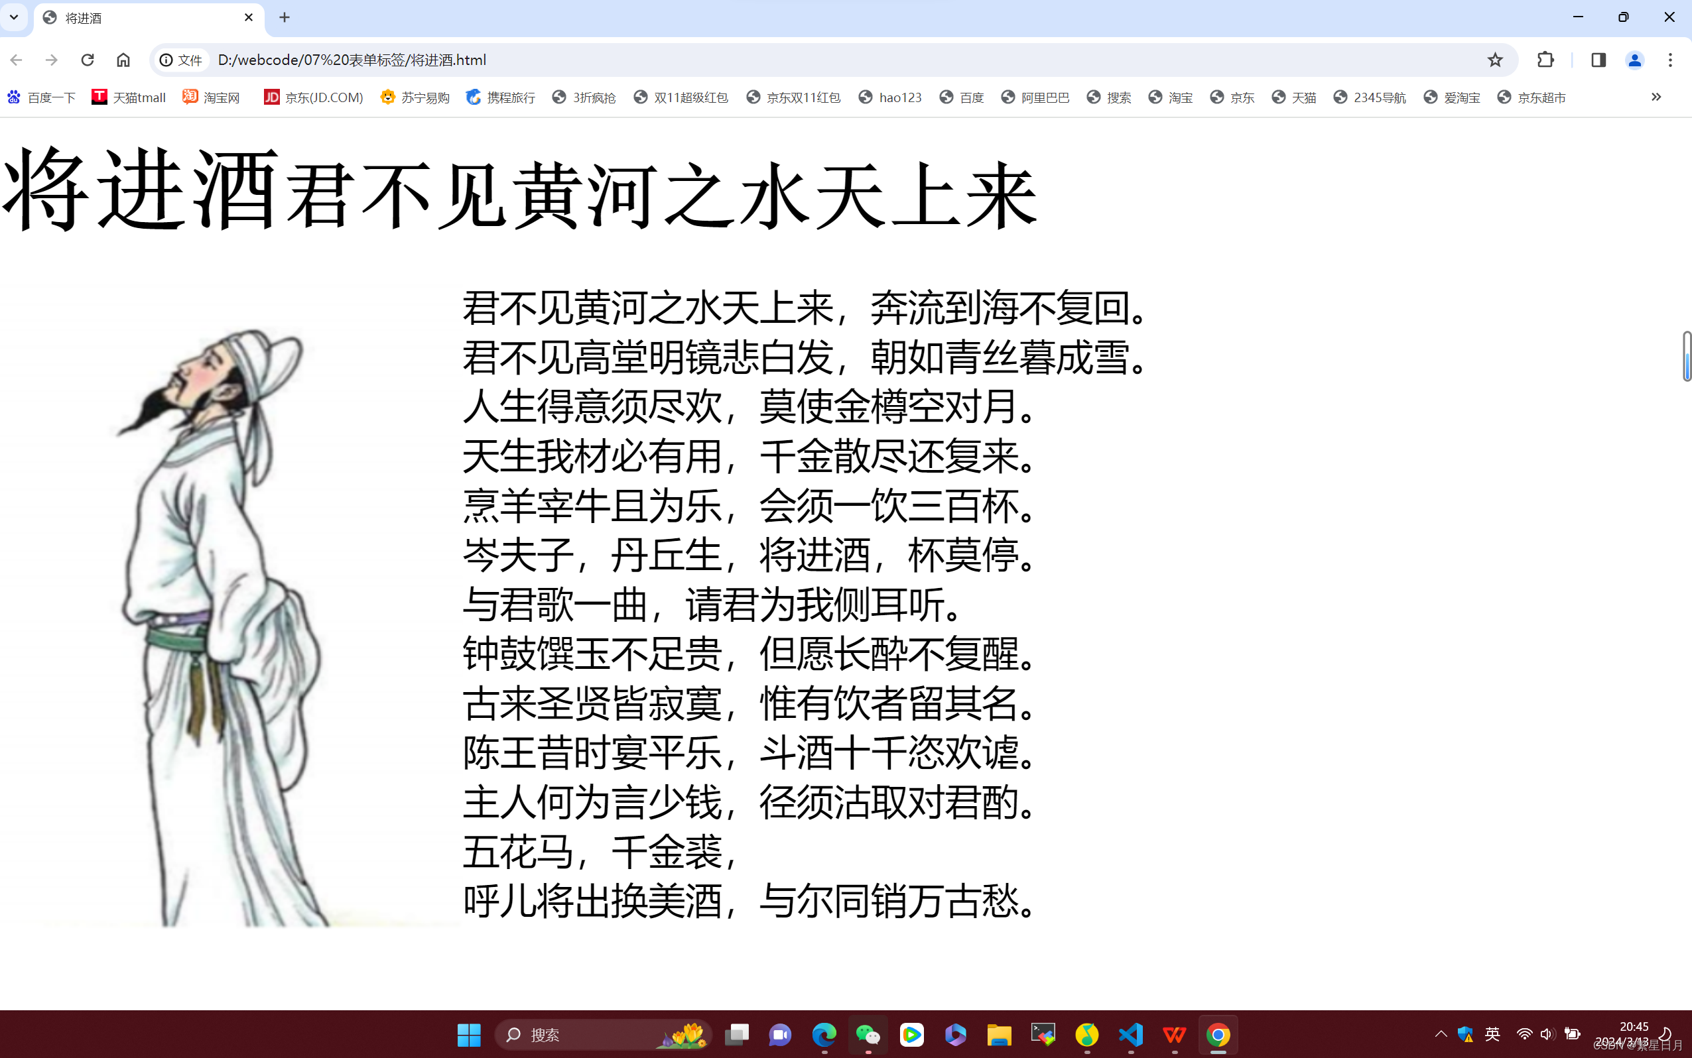Show hidden system tray icons
The image size is (1692, 1058).
click(1441, 1034)
